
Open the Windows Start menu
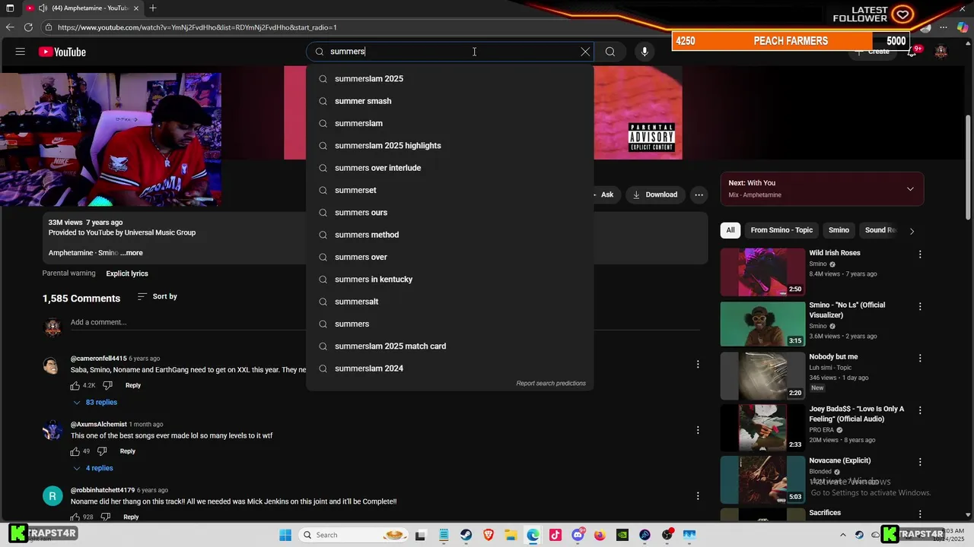click(x=285, y=535)
